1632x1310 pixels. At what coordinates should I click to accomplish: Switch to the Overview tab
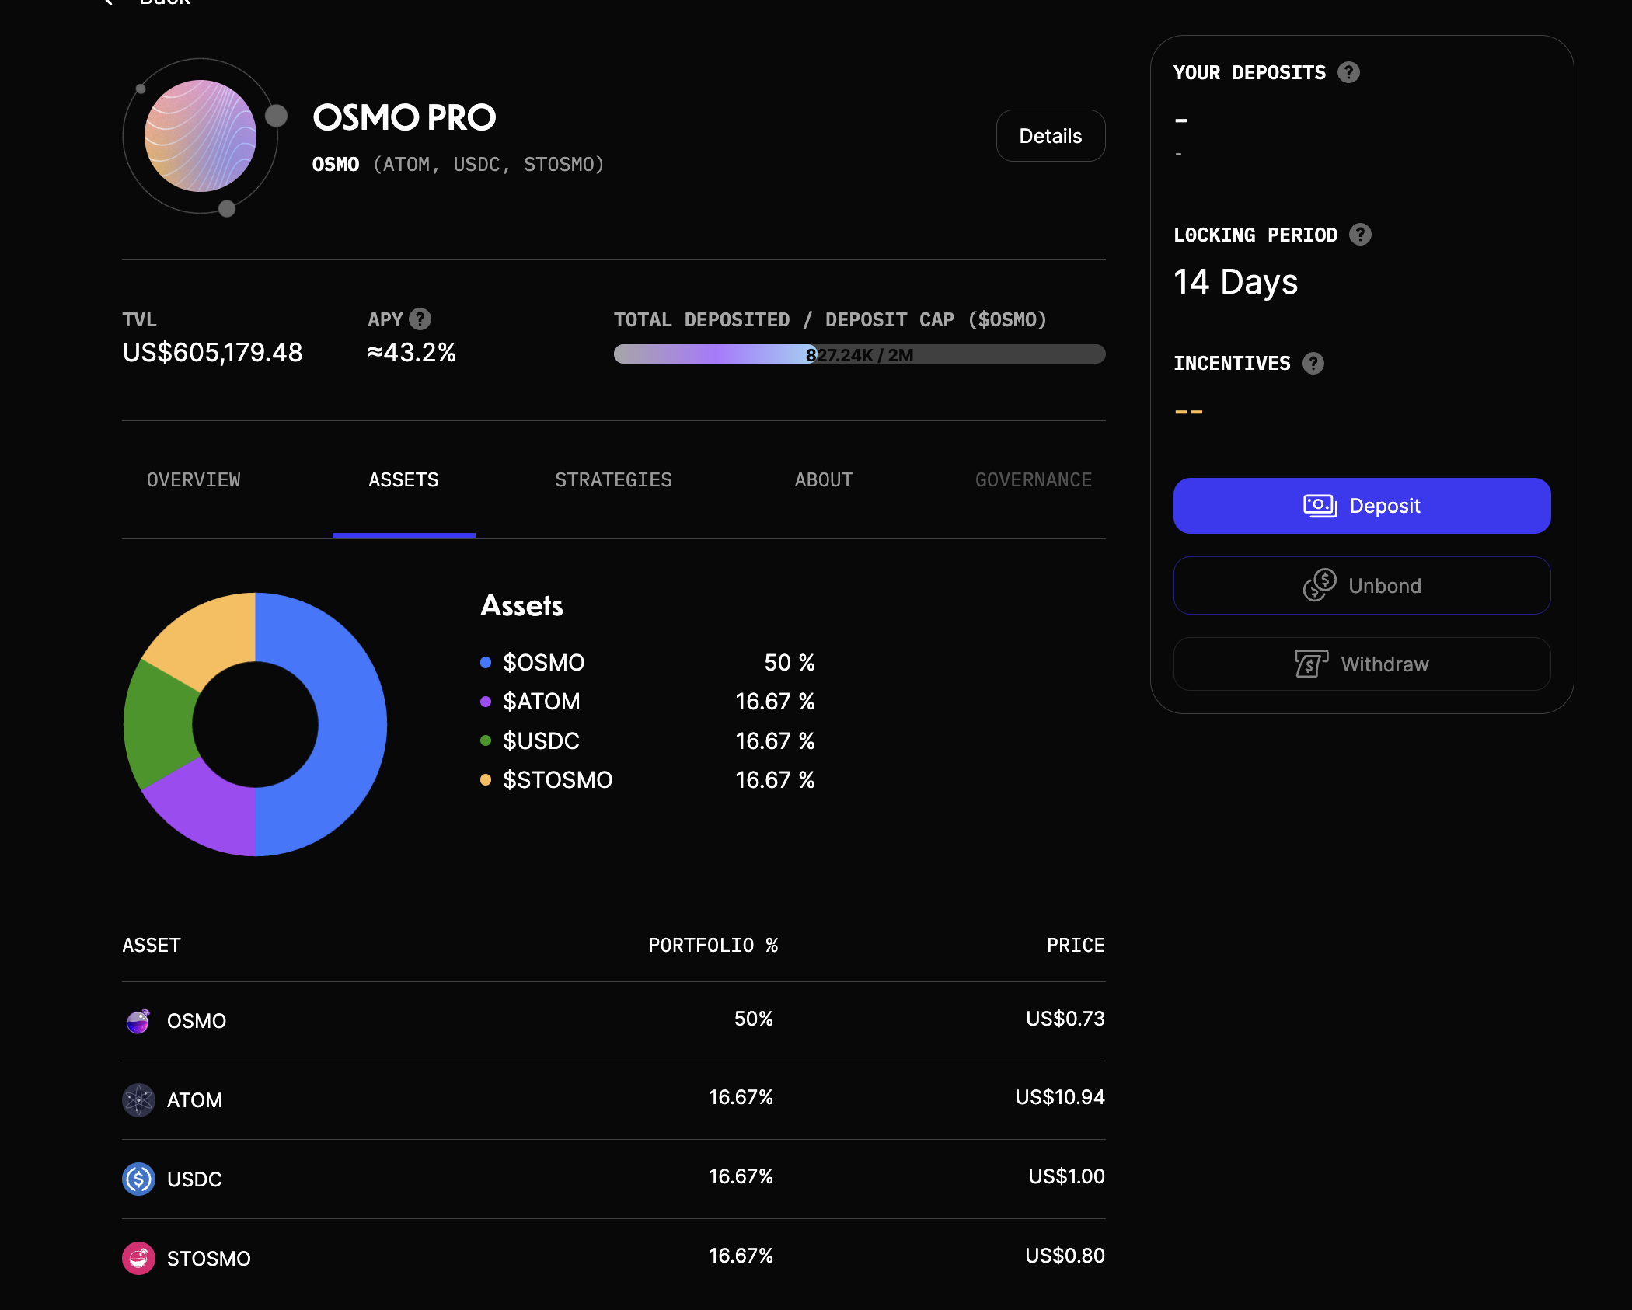[194, 480]
